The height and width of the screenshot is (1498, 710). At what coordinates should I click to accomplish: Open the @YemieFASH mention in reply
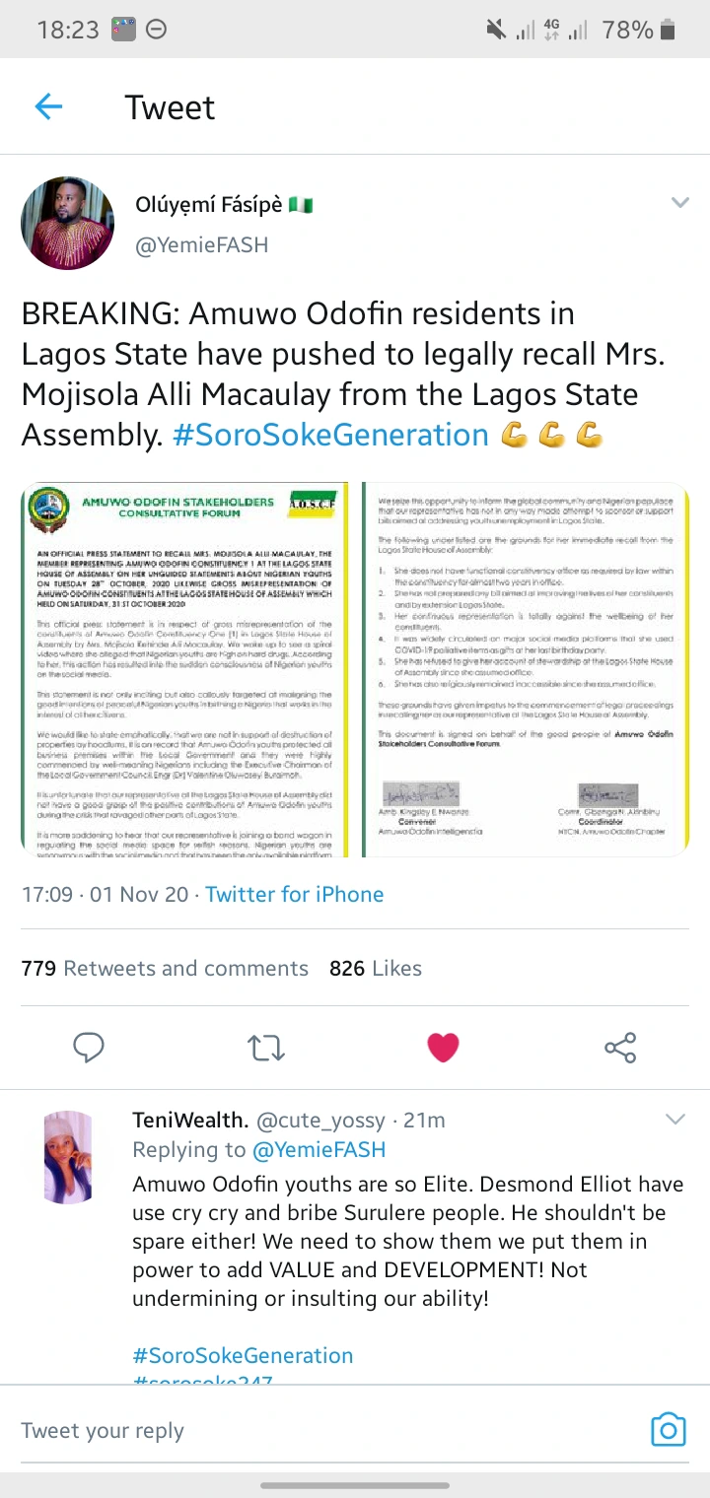pyautogui.click(x=319, y=1149)
